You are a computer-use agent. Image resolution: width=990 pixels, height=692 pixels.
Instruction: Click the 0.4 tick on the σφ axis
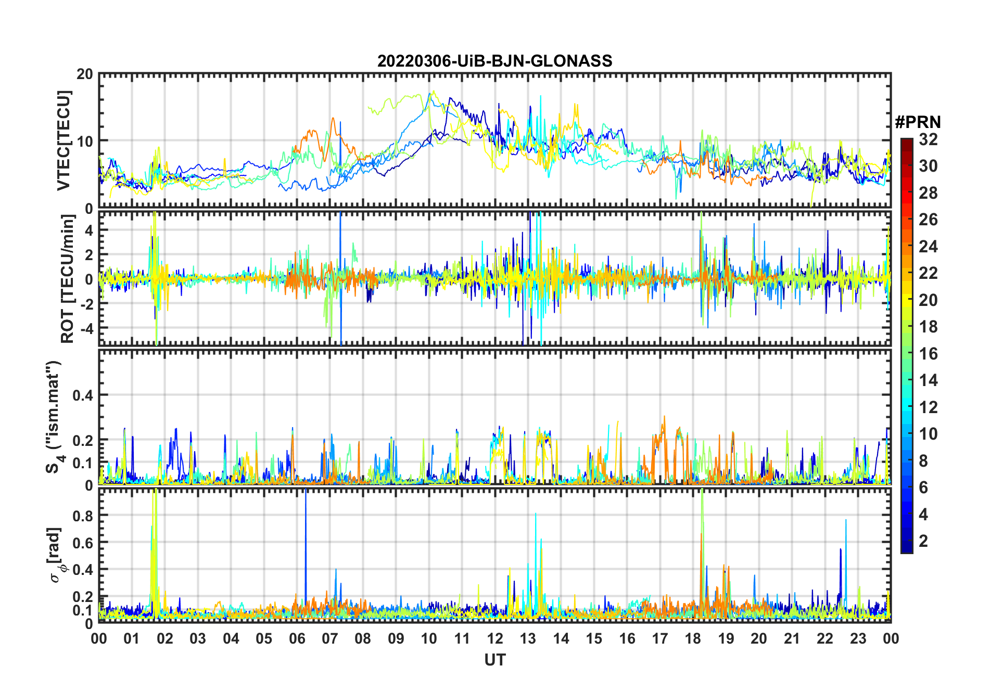point(83,569)
